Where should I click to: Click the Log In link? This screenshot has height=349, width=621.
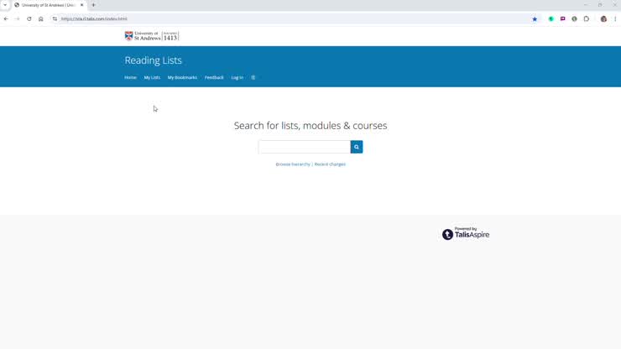[x=237, y=77]
